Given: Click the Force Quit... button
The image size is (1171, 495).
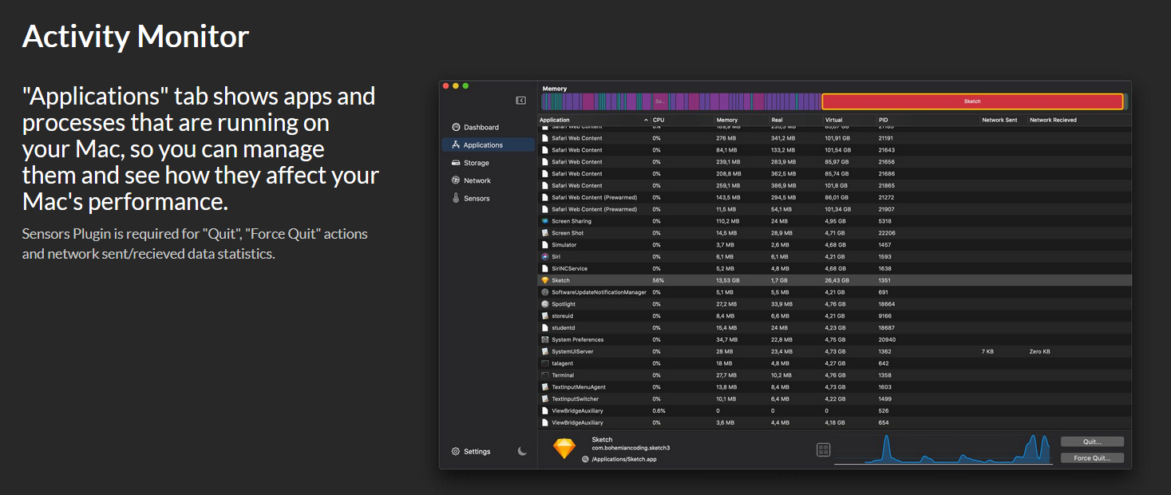Looking at the screenshot, I should pos(1092,458).
